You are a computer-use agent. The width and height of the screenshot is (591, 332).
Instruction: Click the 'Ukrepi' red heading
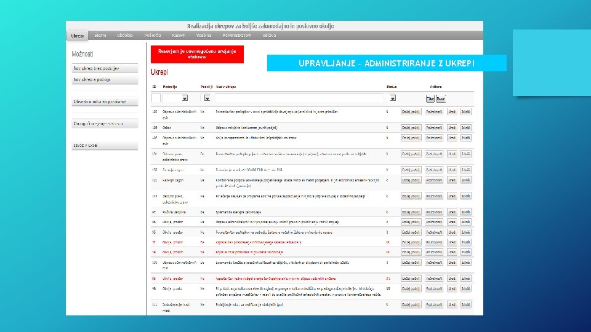(159, 72)
